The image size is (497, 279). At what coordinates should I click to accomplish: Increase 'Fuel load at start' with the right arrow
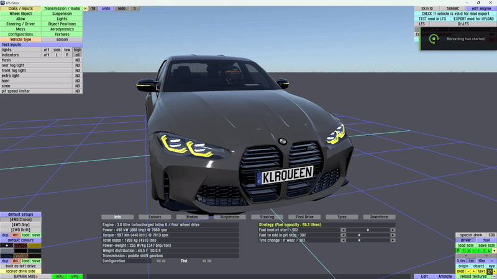393,230
